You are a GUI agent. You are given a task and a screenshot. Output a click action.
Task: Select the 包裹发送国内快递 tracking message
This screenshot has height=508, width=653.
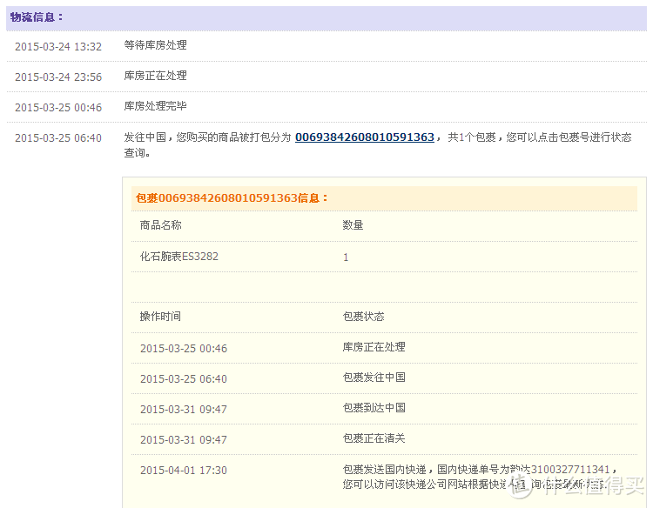tap(479, 477)
